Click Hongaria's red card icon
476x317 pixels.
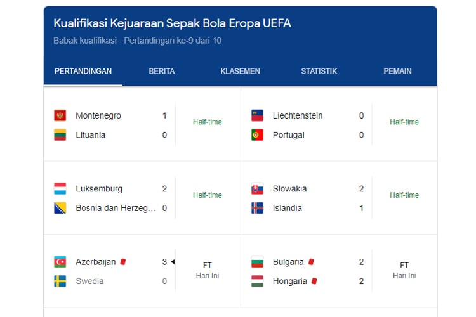(x=314, y=281)
